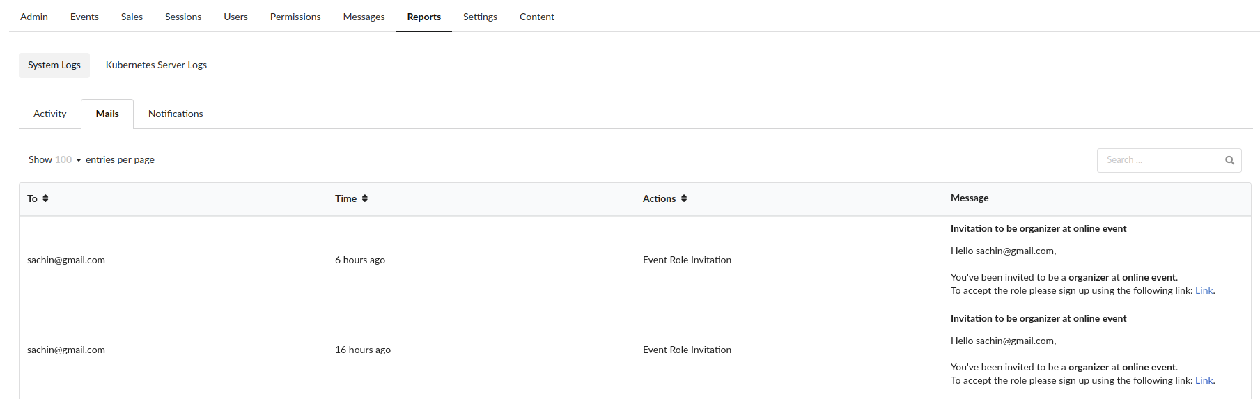Go to the Sales section
The width and height of the screenshot is (1260, 399).
[x=132, y=17]
